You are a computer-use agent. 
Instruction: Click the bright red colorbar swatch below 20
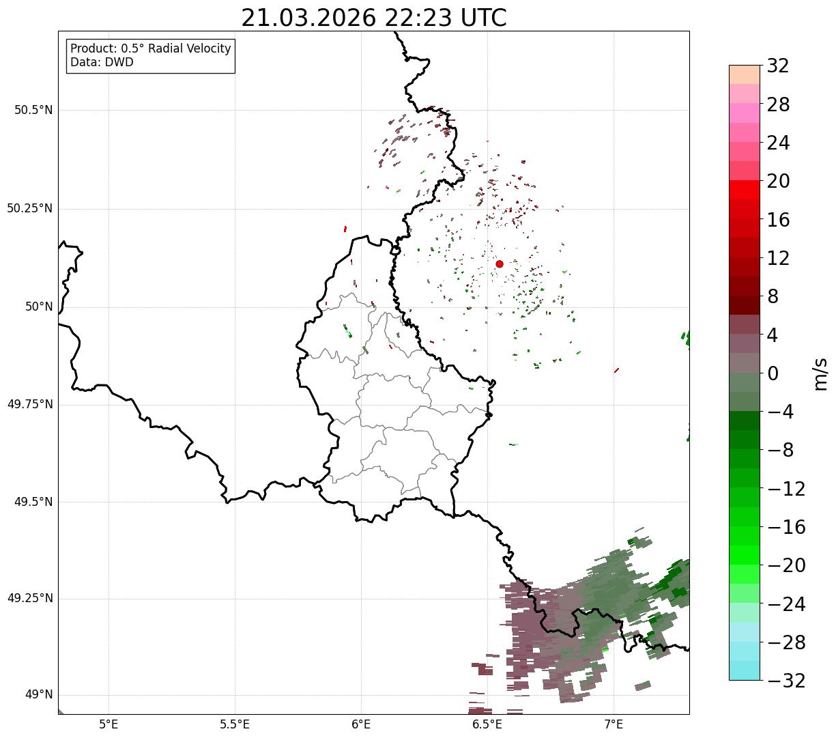(x=745, y=190)
